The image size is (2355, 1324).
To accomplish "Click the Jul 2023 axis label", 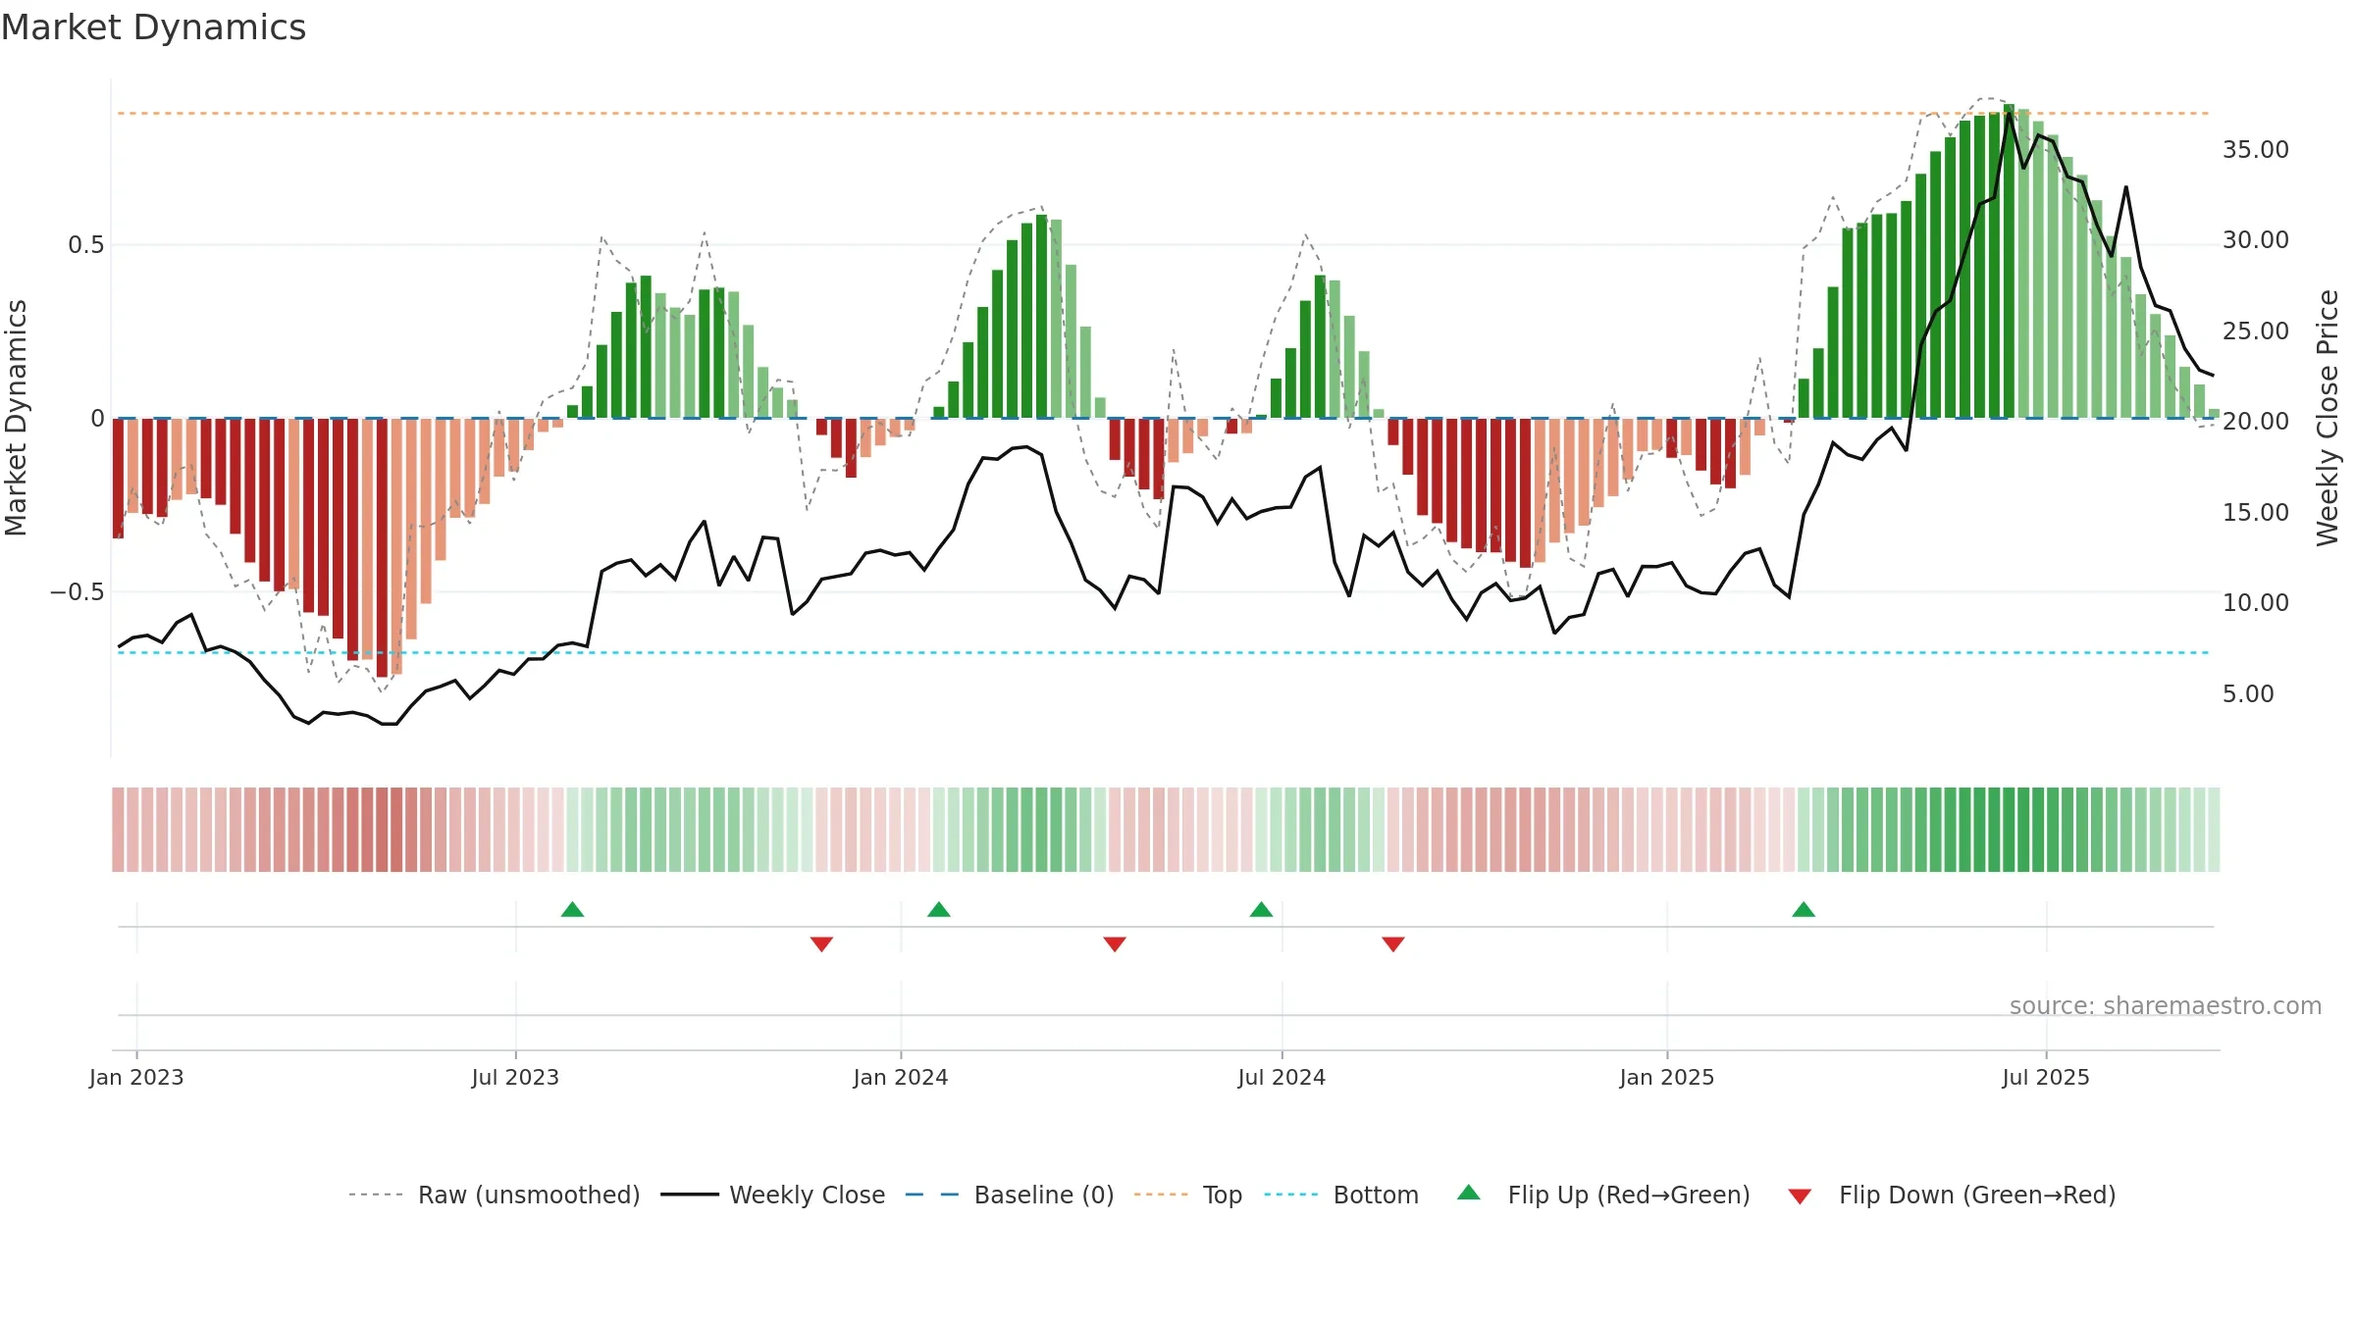I will [515, 1077].
